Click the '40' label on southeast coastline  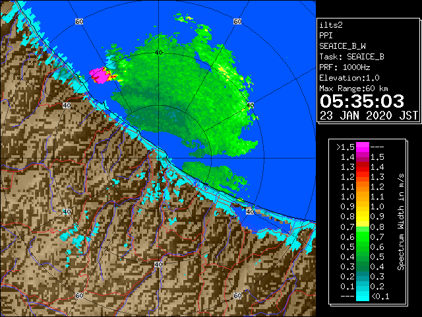click(251, 211)
